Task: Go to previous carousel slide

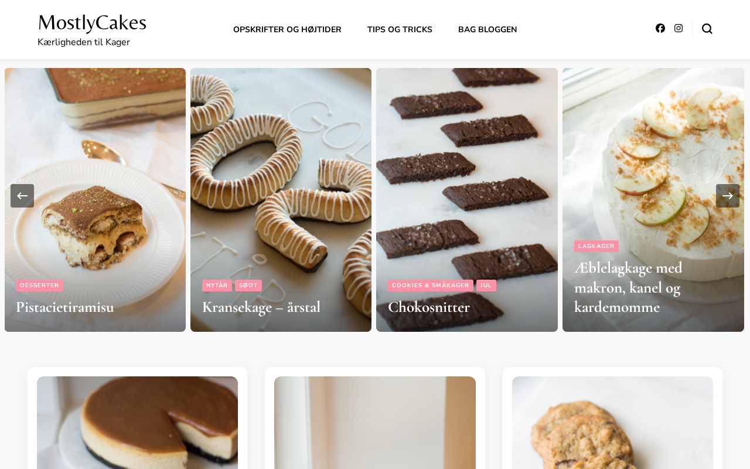Action: 22,196
